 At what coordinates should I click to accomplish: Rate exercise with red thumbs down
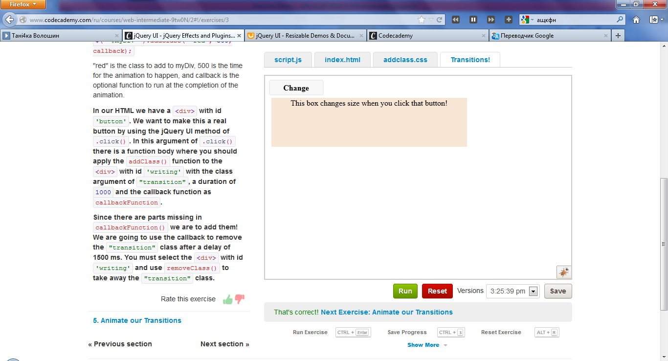tap(240, 299)
